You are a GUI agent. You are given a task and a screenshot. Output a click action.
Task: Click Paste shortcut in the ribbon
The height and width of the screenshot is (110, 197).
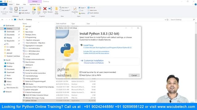click(x=24, y=13)
